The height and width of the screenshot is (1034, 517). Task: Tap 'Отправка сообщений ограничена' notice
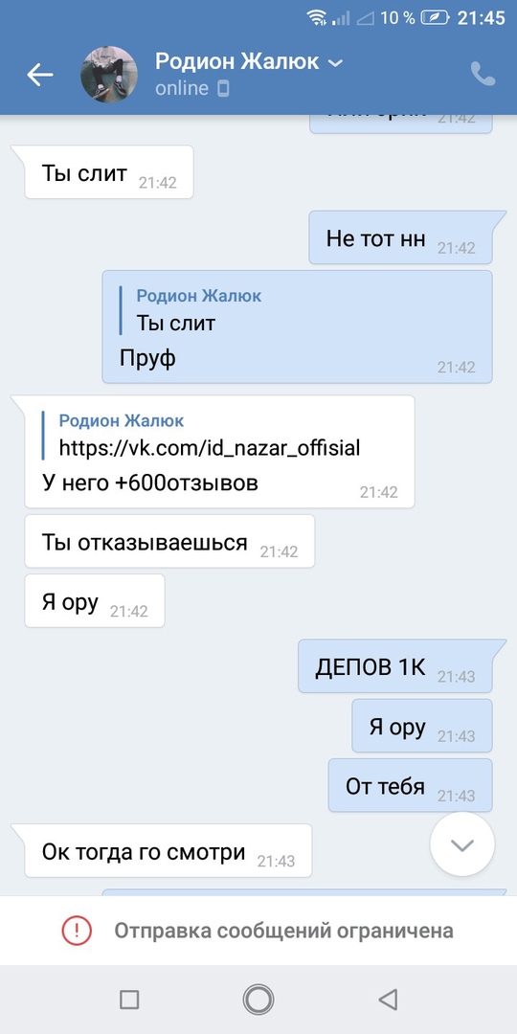pos(283,931)
